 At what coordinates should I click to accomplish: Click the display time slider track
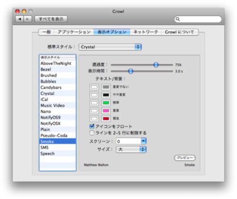tap(142, 71)
